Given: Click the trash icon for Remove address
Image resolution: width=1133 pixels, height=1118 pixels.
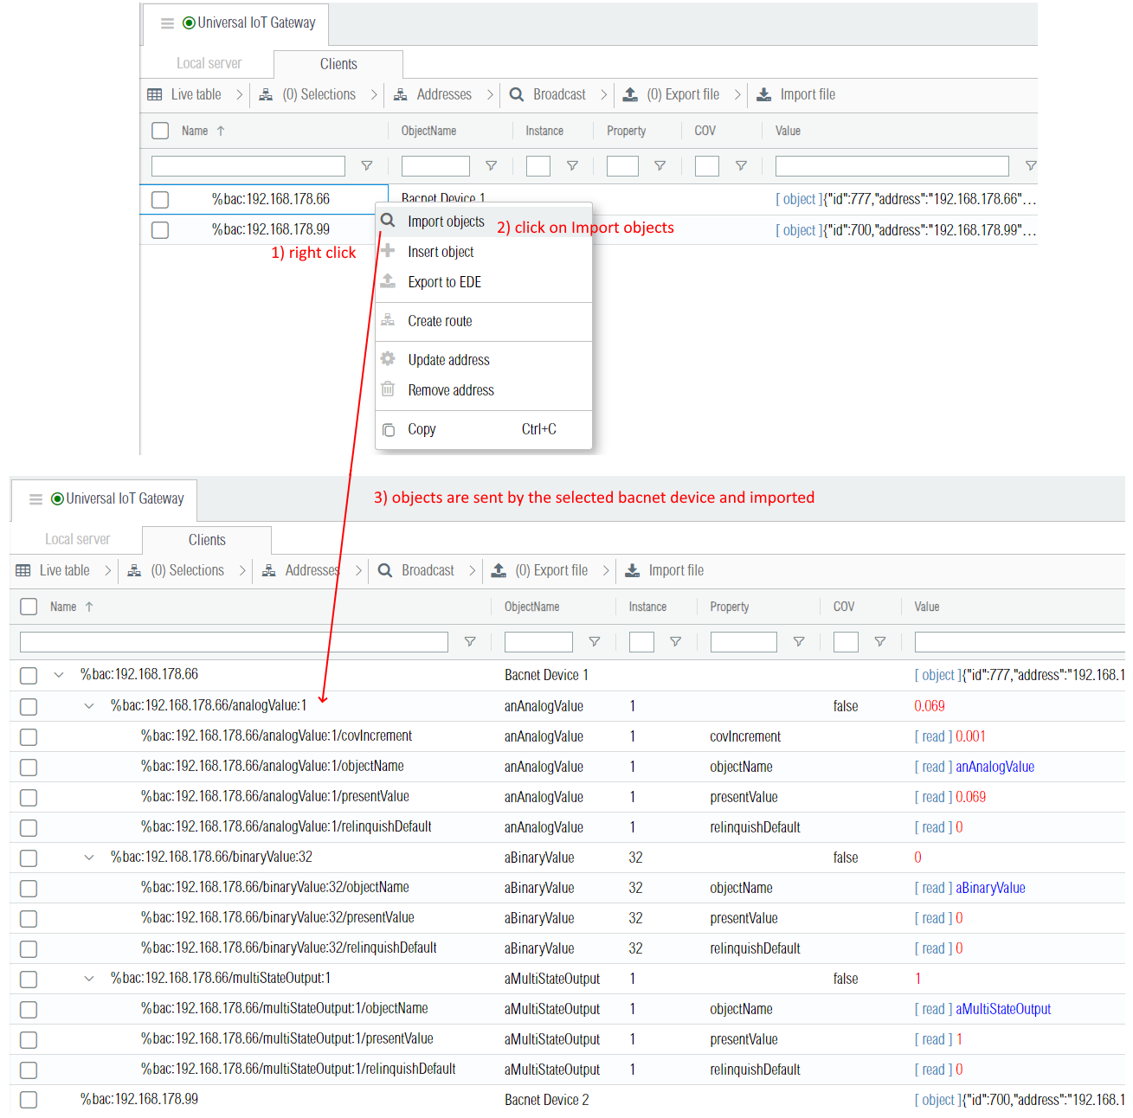Looking at the screenshot, I should tap(388, 389).
